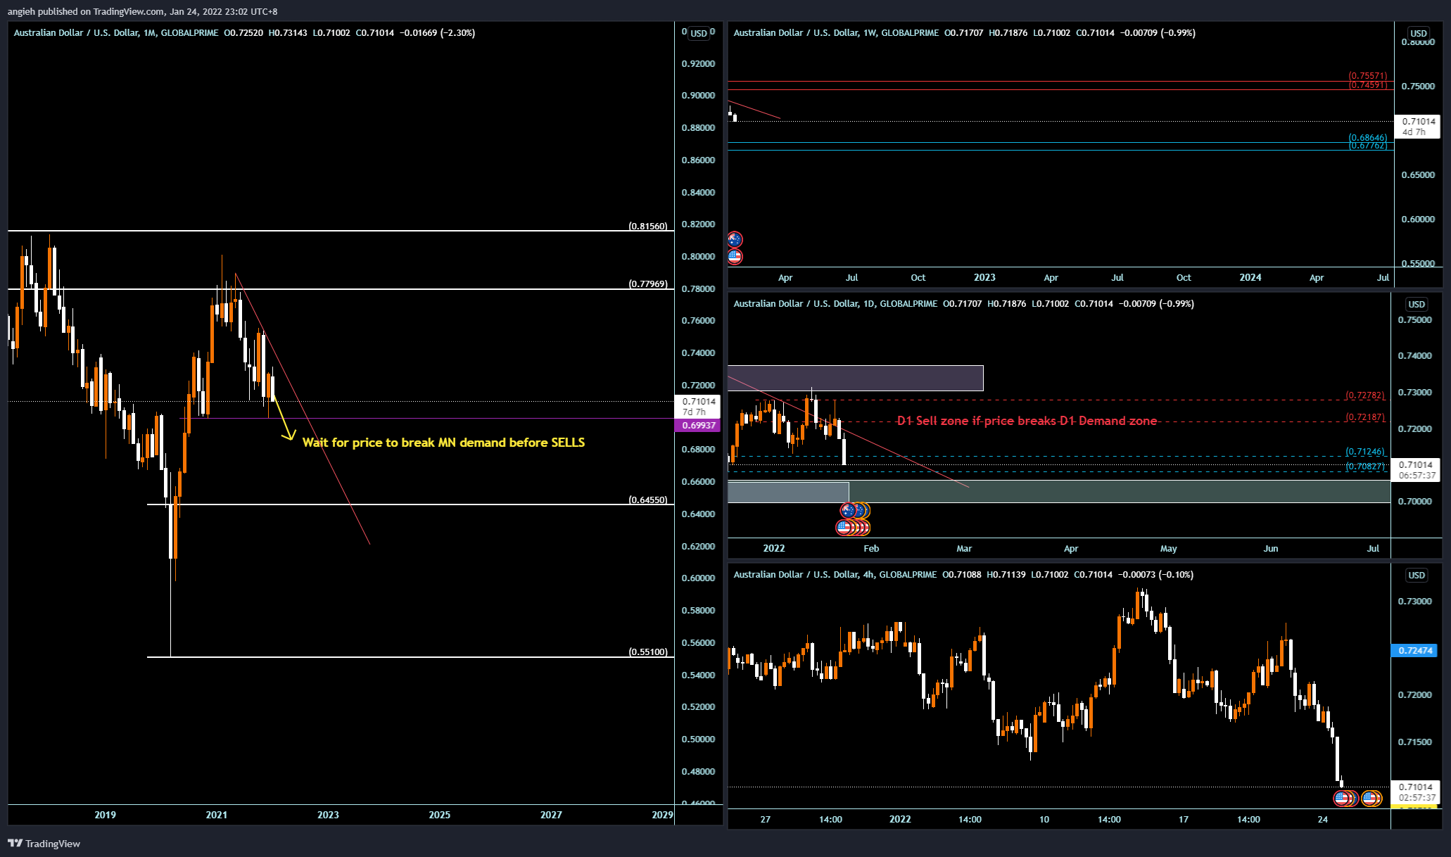Click the 2019 label on monthly time axis
Image resolution: width=1451 pixels, height=857 pixels.
[x=105, y=815]
